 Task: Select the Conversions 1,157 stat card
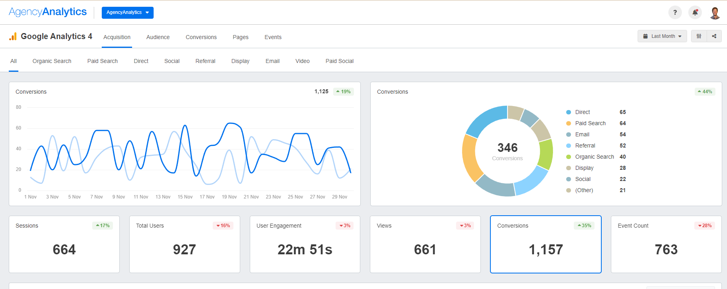[545, 244]
